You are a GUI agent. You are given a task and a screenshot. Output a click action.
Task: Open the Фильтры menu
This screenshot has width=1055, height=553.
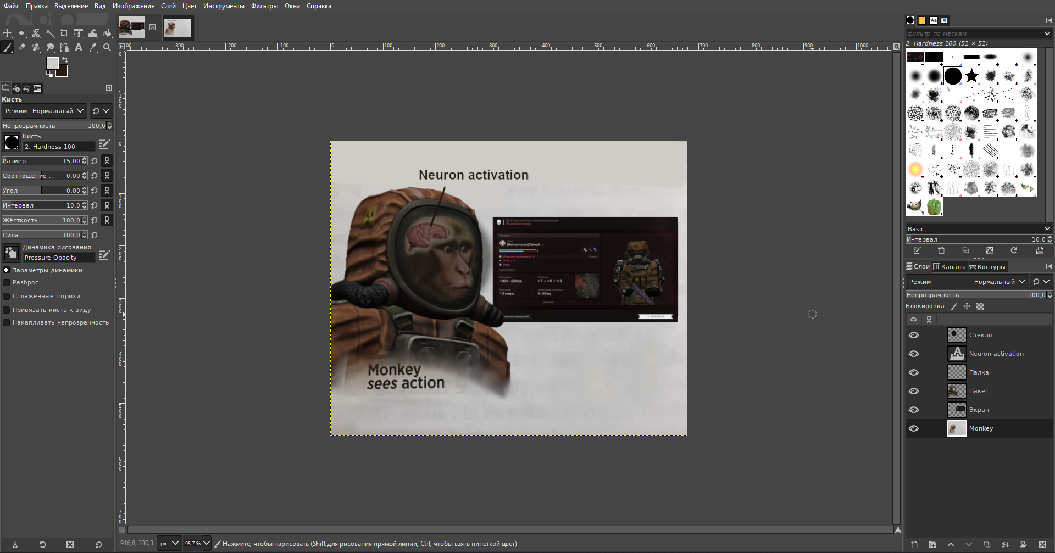(264, 6)
